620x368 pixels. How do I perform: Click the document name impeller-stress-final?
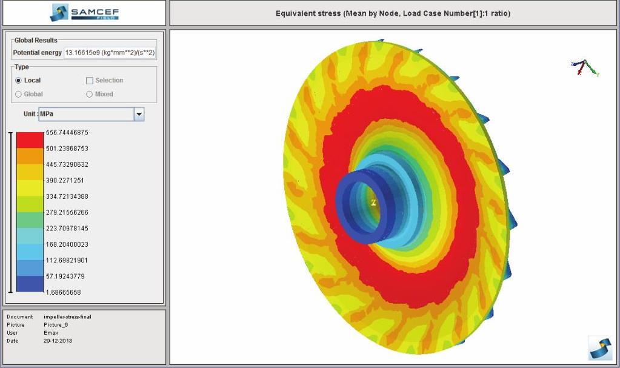click(x=67, y=317)
